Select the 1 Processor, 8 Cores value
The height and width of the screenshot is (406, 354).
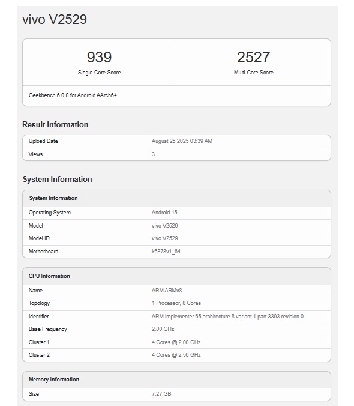click(x=176, y=303)
